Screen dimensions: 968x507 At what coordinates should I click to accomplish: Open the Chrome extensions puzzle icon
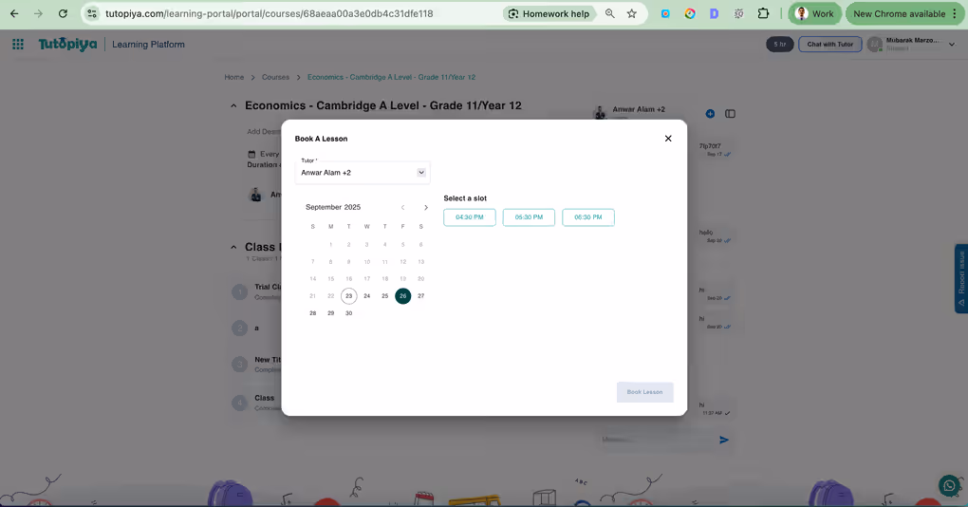coord(763,13)
